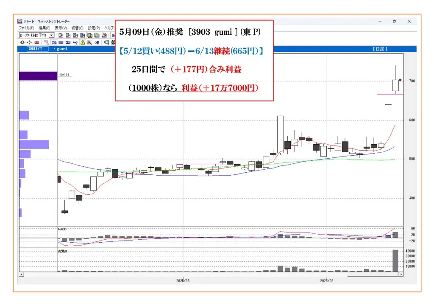Open the ファイル(F) menu
This screenshot has width=434, height=308.
tap(26, 28)
